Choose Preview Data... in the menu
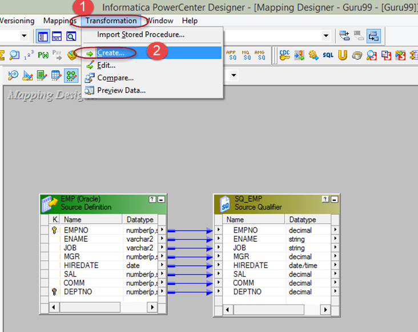This screenshot has height=332, width=418. 152,90
